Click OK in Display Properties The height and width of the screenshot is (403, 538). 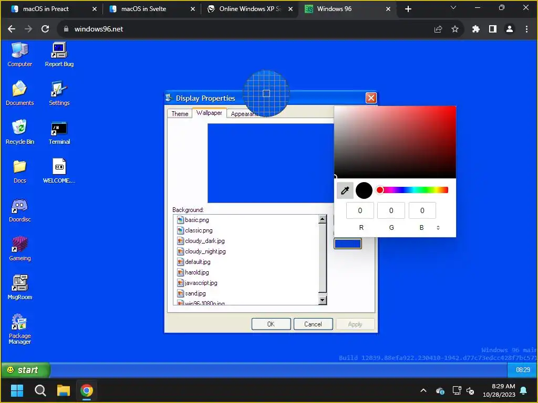(x=271, y=324)
